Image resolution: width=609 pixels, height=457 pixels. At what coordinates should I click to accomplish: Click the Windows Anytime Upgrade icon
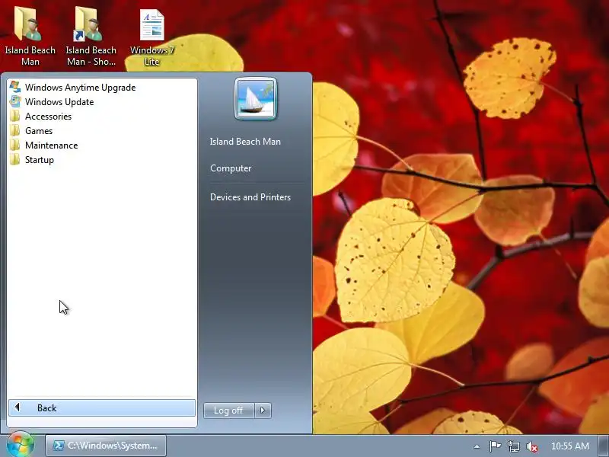tap(15, 87)
